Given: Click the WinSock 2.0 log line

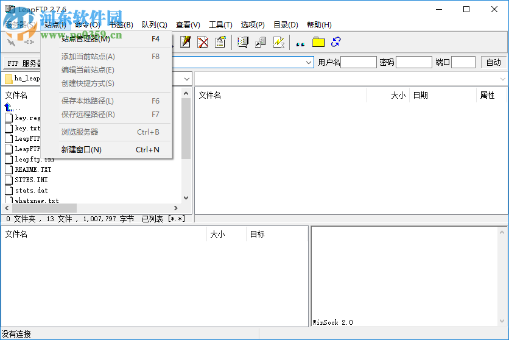Looking at the screenshot, I should coord(332,322).
